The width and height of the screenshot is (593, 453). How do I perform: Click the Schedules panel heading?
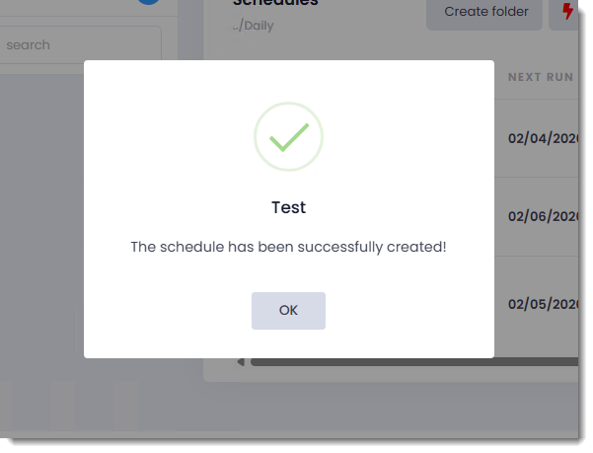275,4
